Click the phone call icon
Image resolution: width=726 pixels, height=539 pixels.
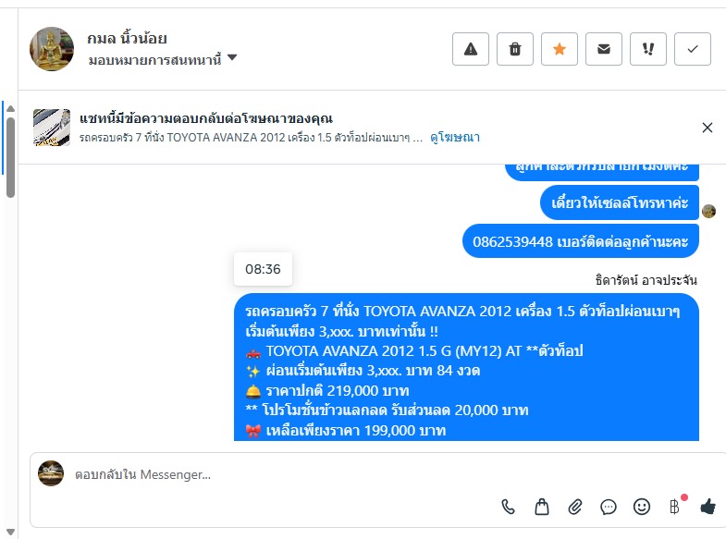tap(508, 506)
